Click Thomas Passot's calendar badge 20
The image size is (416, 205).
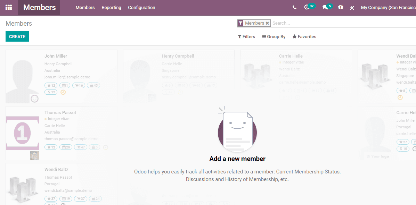coord(66,147)
